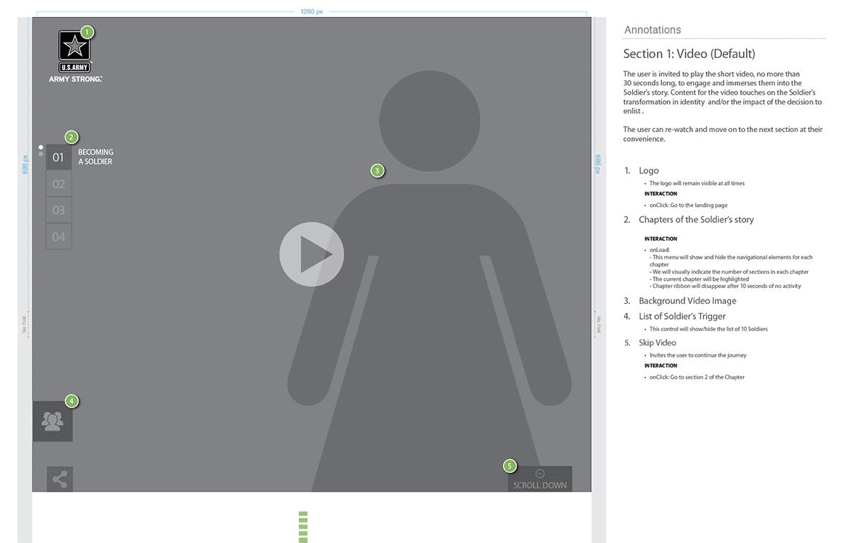Click green annotation marker 3 on the figure
Viewport: 860px width, 543px height.
(x=377, y=170)
